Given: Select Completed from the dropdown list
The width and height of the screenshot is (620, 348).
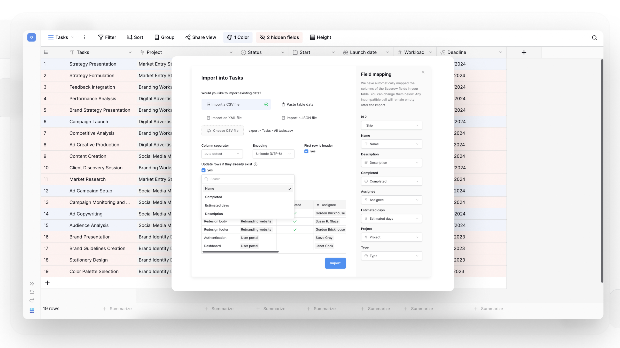Looking at the screenshot, I should pos(213,197).
